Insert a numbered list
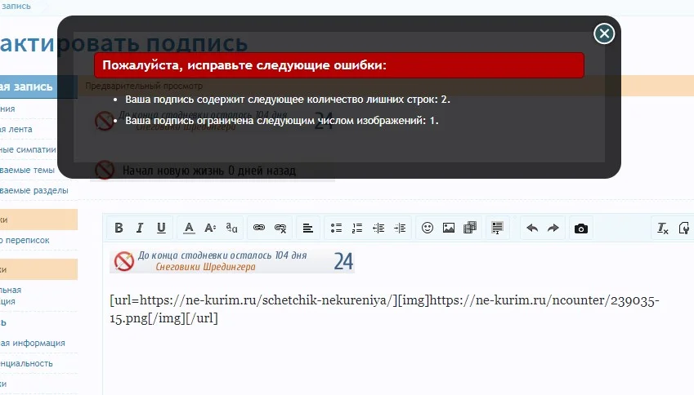694x395 pixels. click(357, 228)
